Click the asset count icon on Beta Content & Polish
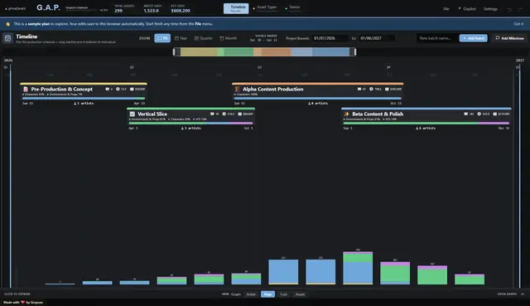The height and width of the screenshot is (306, 530). tap(466, 114)
